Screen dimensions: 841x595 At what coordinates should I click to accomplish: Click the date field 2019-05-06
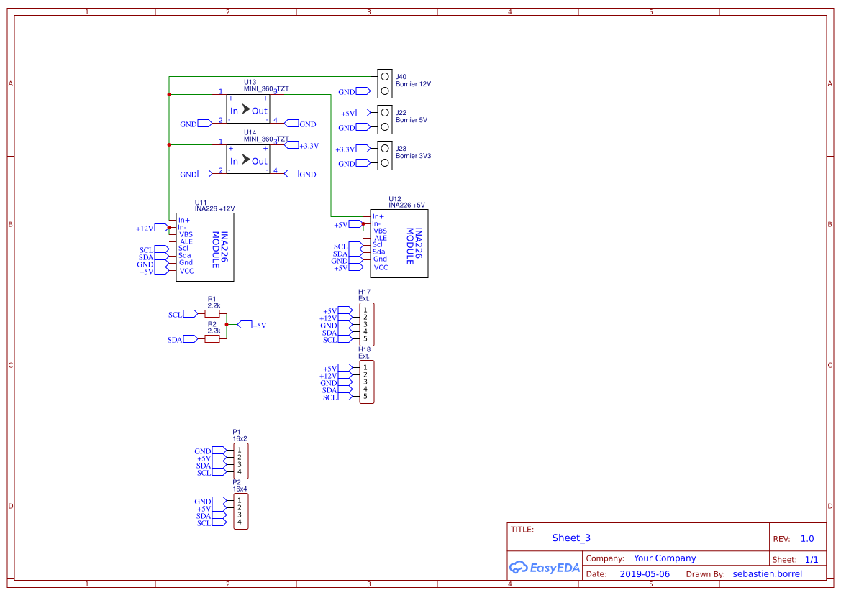[645, 574]
